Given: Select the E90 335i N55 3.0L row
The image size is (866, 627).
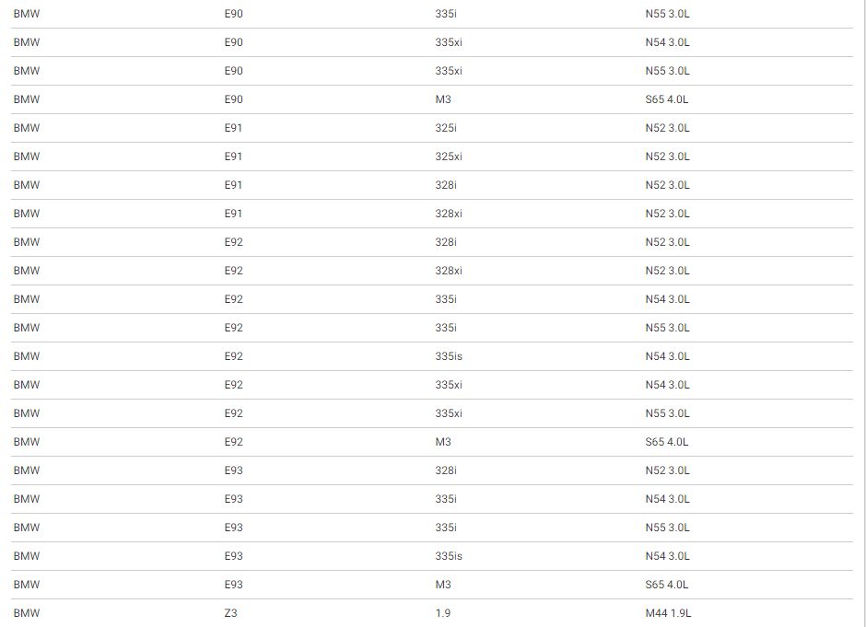Looking at the screenshot, I should (432, 14).
